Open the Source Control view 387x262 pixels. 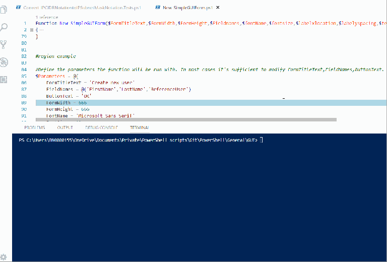[4, 45]
